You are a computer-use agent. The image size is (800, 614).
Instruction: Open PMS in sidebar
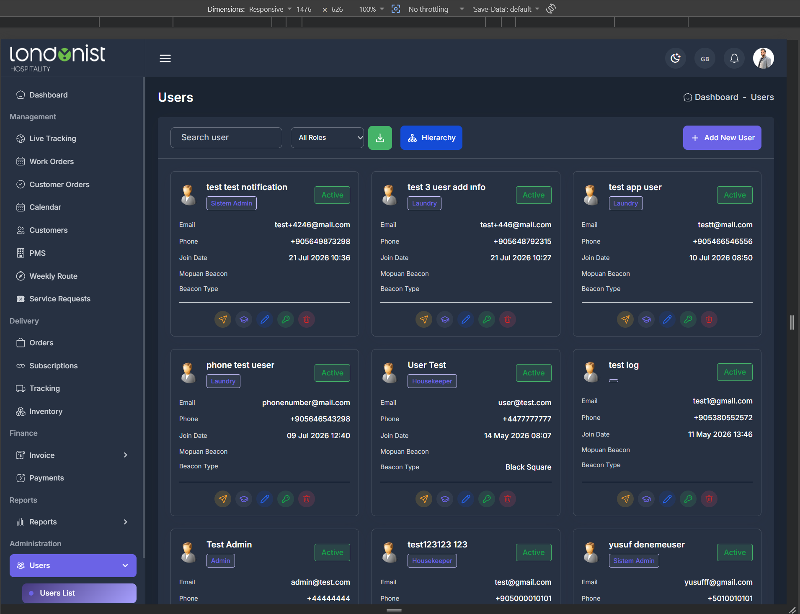[37, 253]
